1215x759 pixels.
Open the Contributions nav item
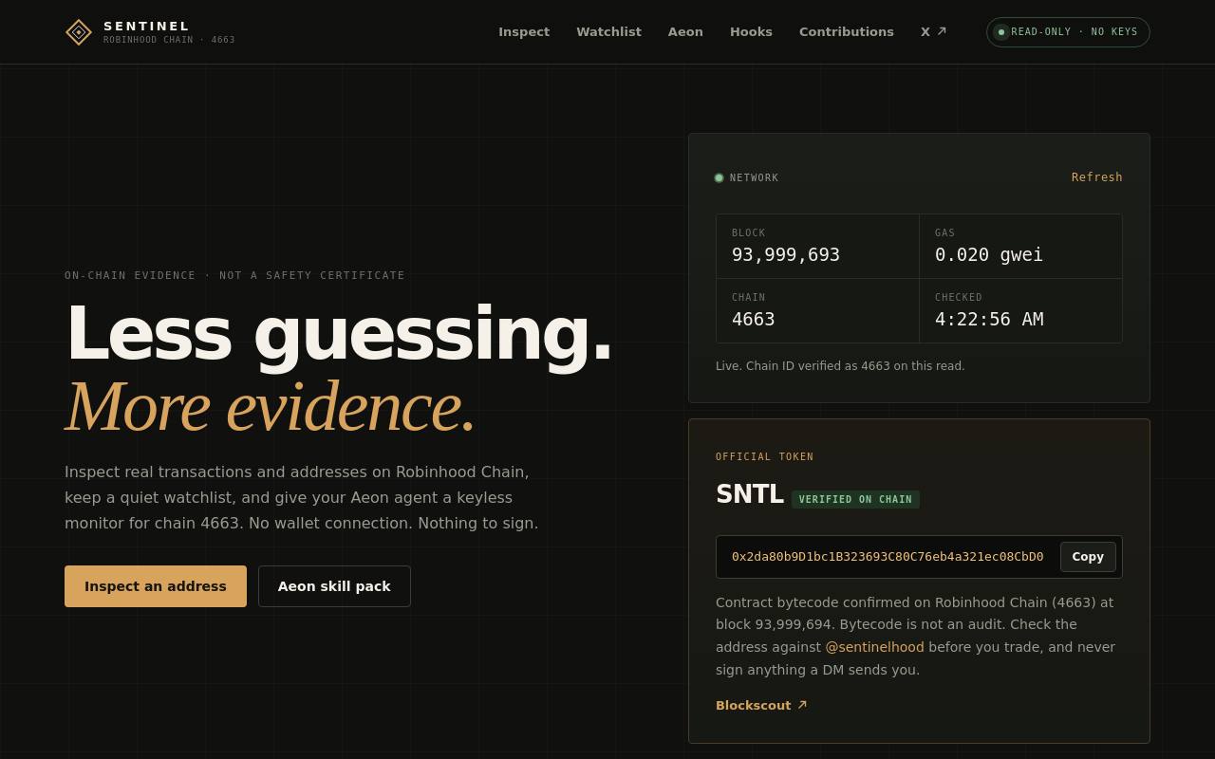click(847, 32)
